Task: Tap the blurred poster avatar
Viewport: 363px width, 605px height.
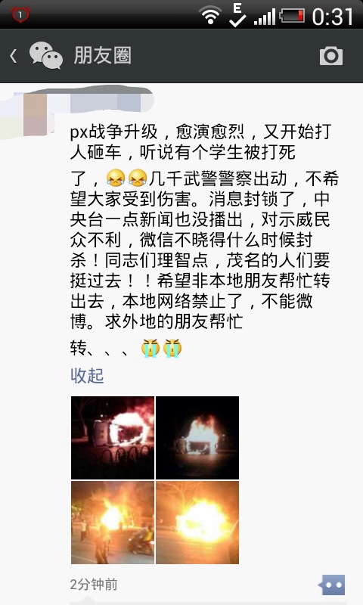Action: click(35, 115)
